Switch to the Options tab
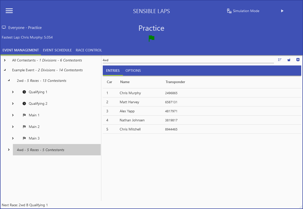 tap(133, 71)
